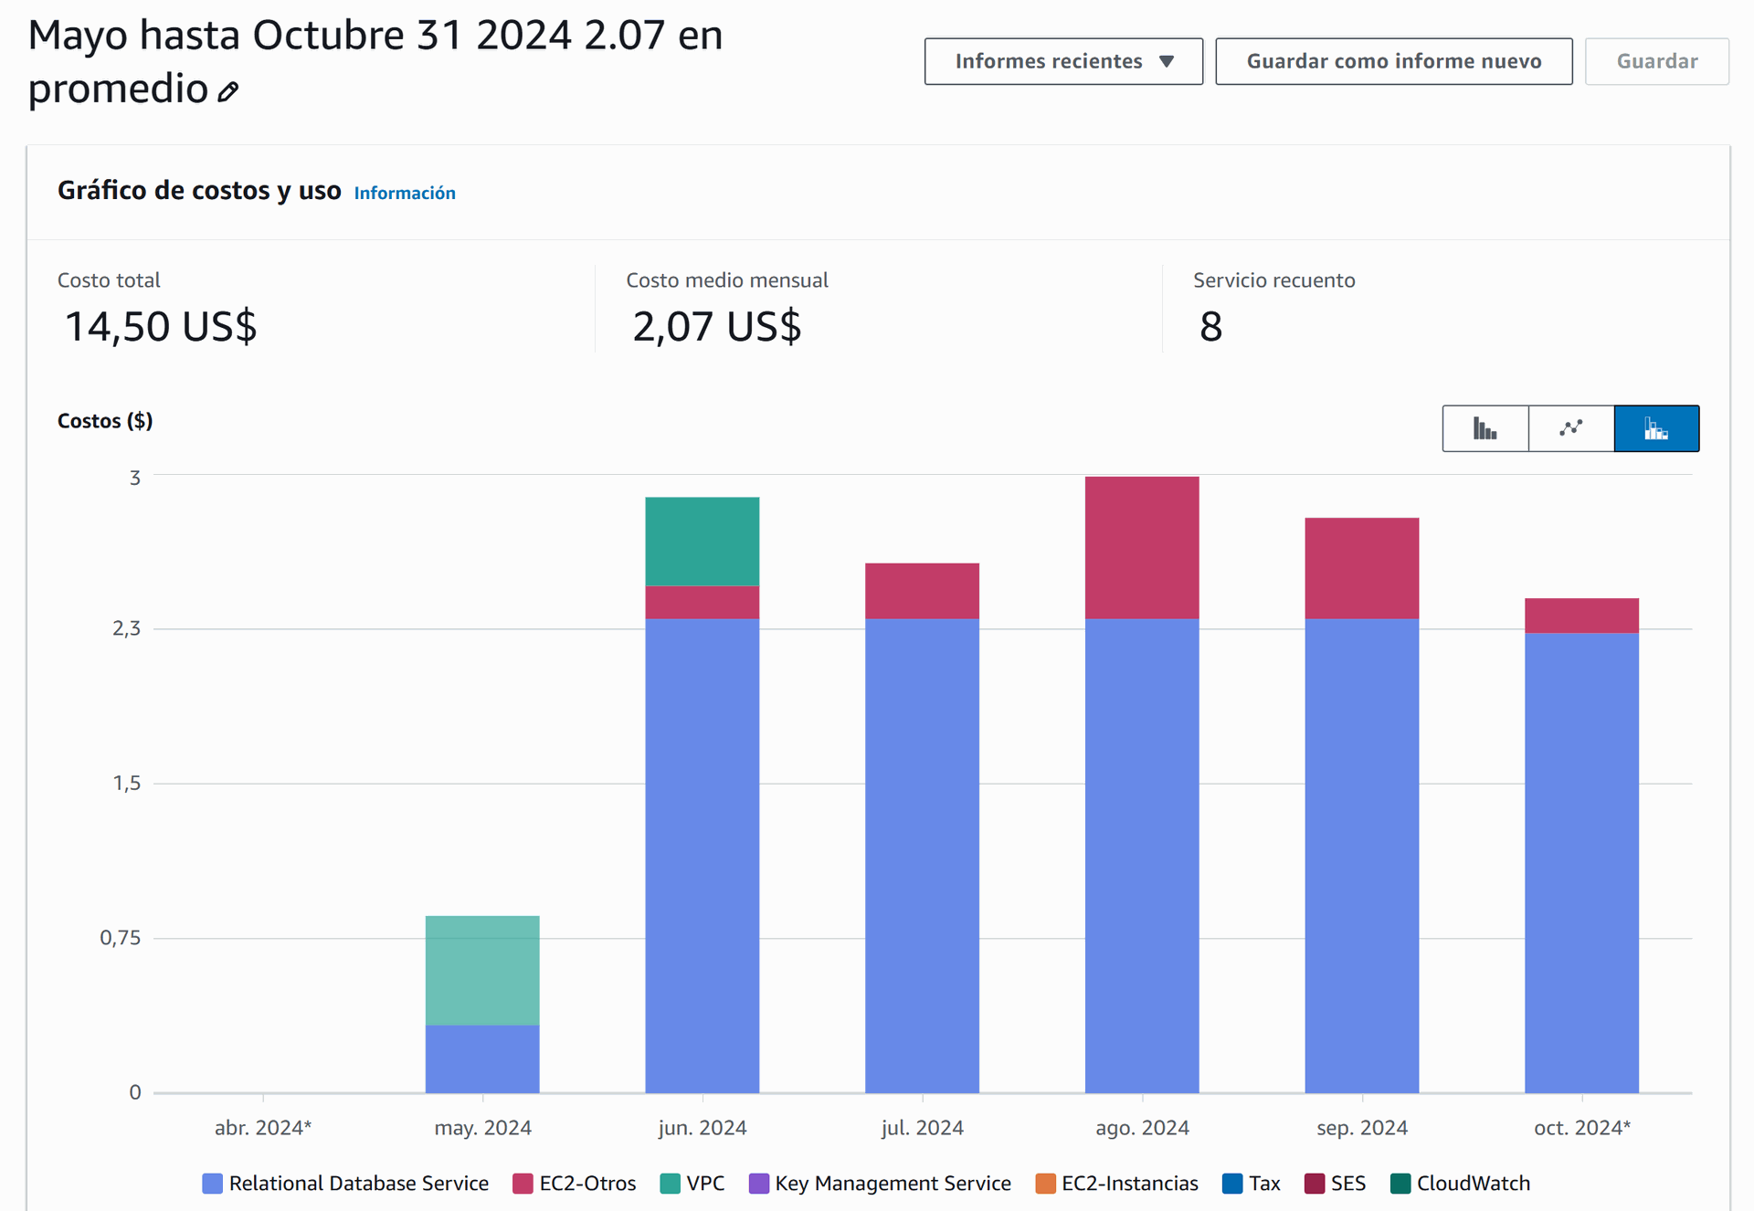Click the pencil edit icon beside the report title
This screenshot has height=1211, width=1754.
click(227, 91)
